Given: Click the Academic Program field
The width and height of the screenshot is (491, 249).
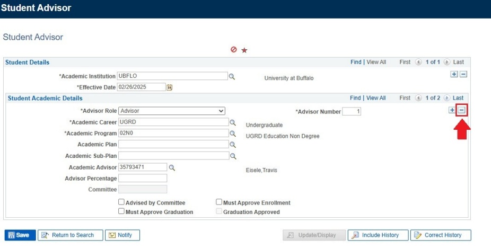Looking at the screenshot, I should click(x=173, y=133).
